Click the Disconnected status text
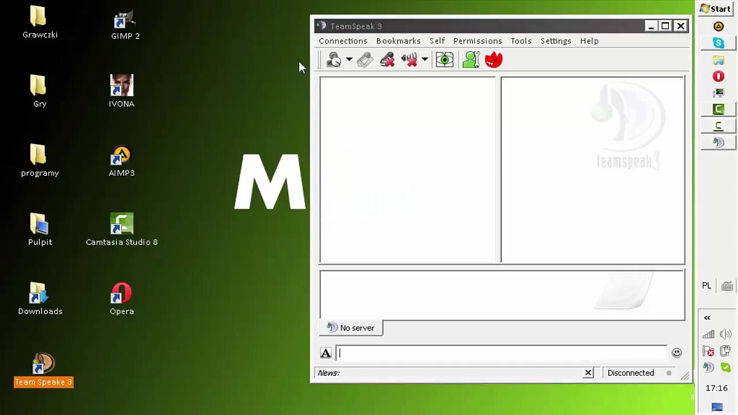Screen dimensions: 738x415 click(631, 373)
